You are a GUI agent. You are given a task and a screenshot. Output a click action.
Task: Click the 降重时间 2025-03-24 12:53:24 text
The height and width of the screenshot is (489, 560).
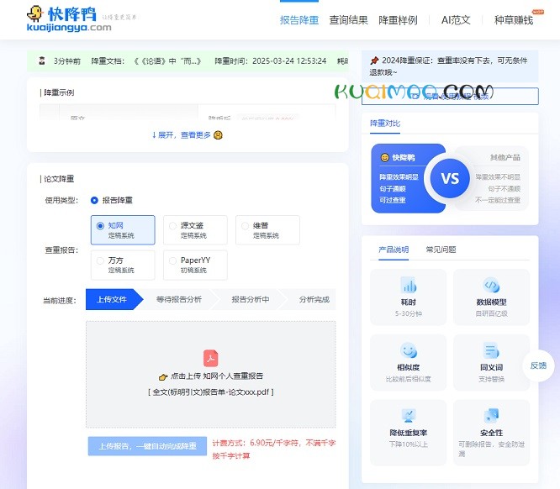pos(271,61)
